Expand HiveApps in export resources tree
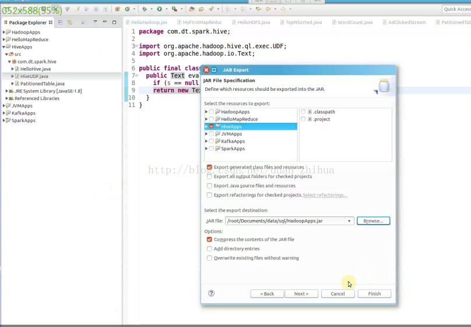This screenshot has width=471, height=327. point(206,126)
